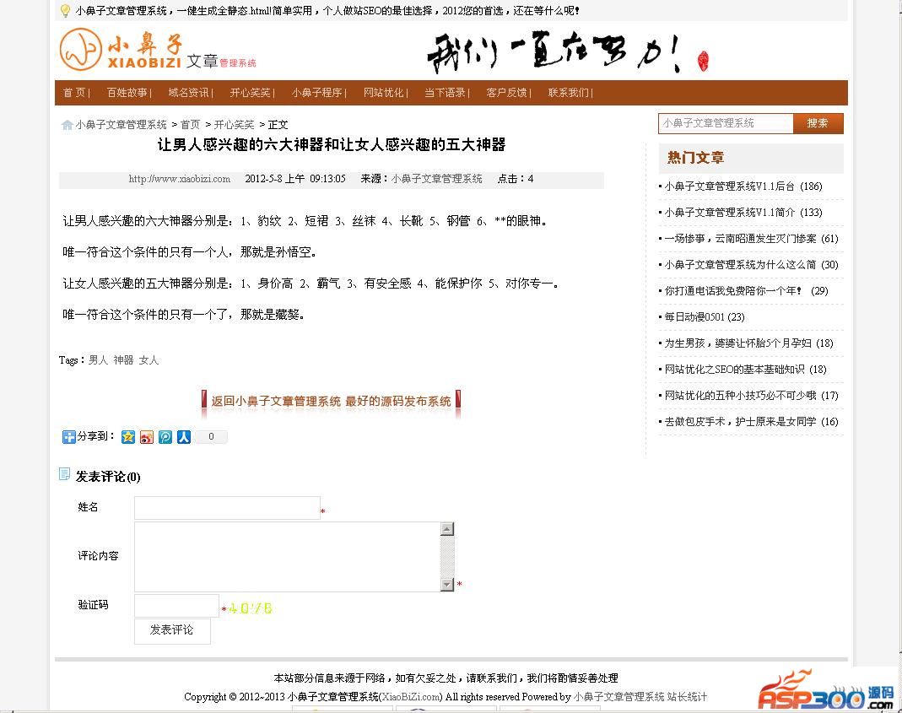The image size is (902, 713).
Task: Click comment textarea scrollbar down arrow
Action: [447, 585]
